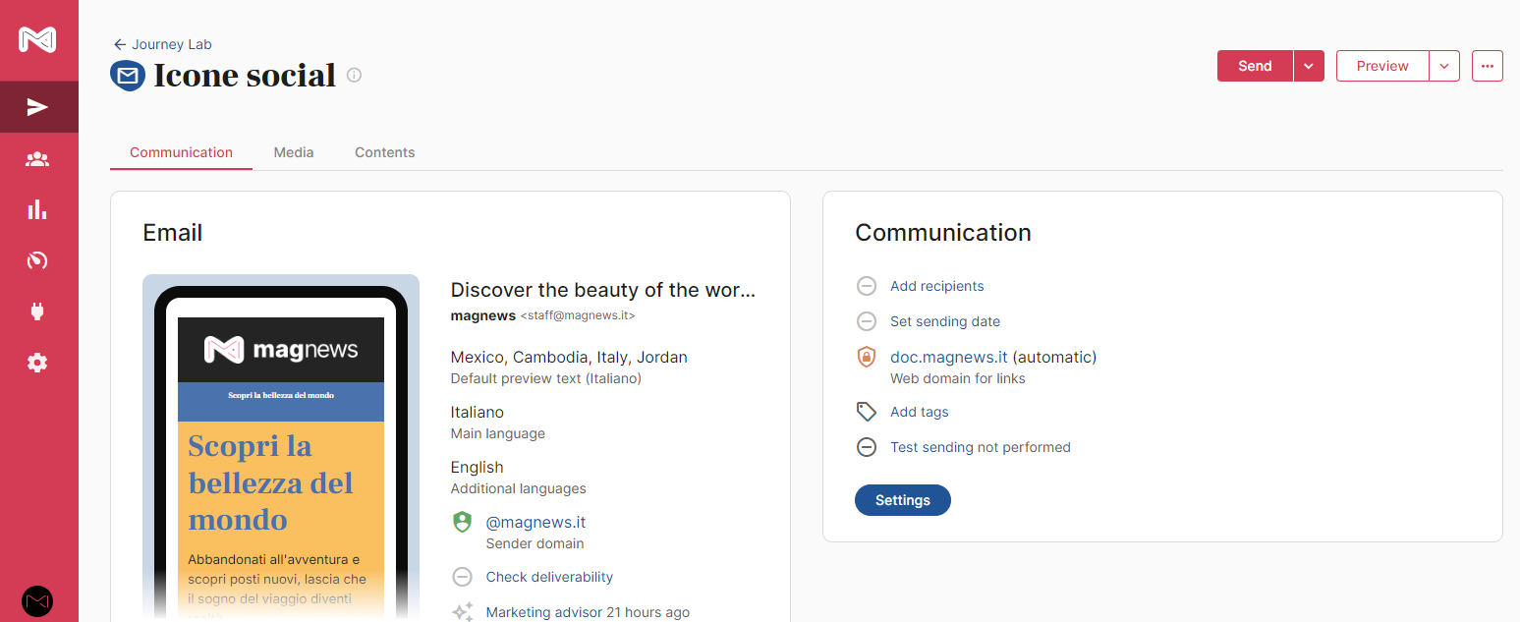
Task: Click the red Send button
Action: 1255,66
